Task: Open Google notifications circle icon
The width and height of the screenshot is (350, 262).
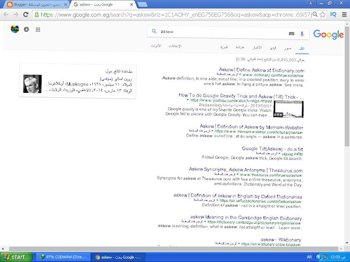Action: 26,29
